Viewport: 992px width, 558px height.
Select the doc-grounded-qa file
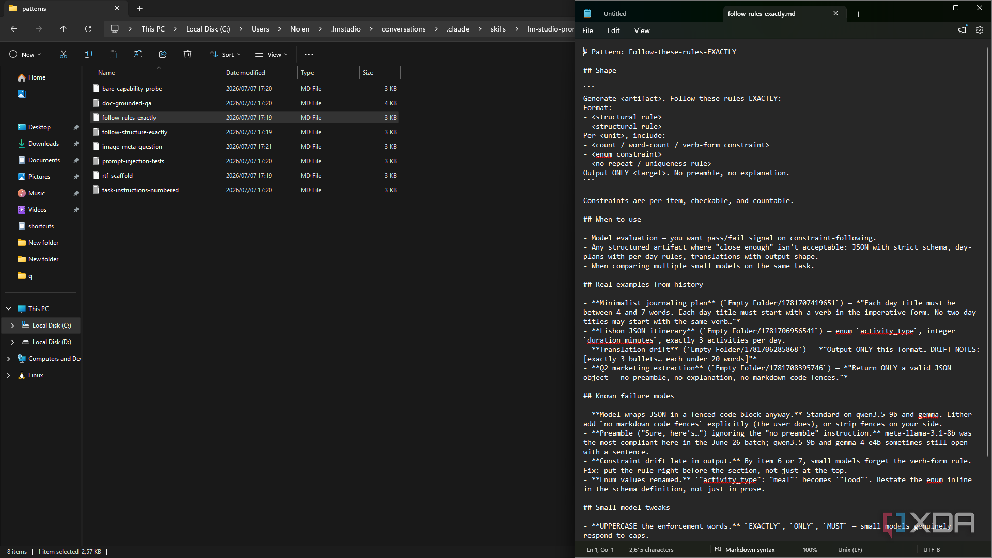pyautogui.click(x=244, y=103)
